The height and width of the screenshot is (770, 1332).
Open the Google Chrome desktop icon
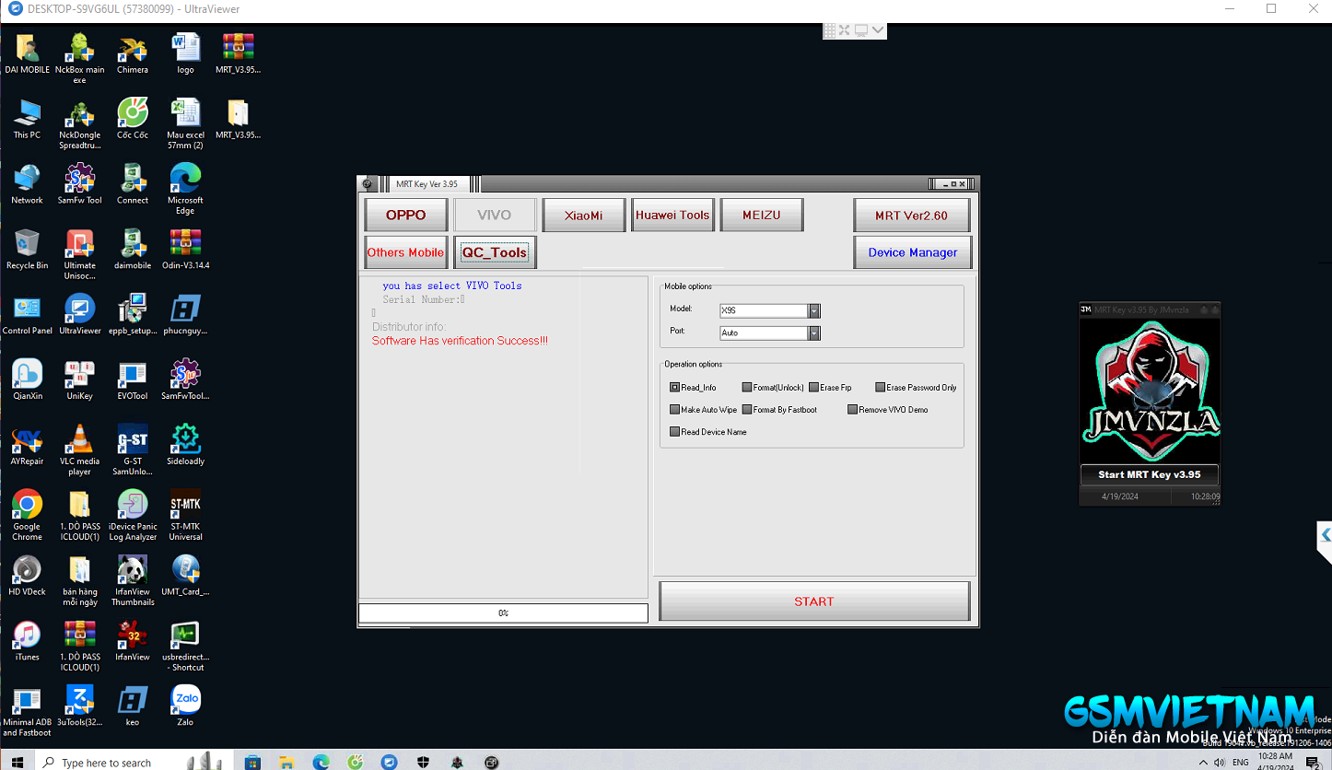pos(27,516)
